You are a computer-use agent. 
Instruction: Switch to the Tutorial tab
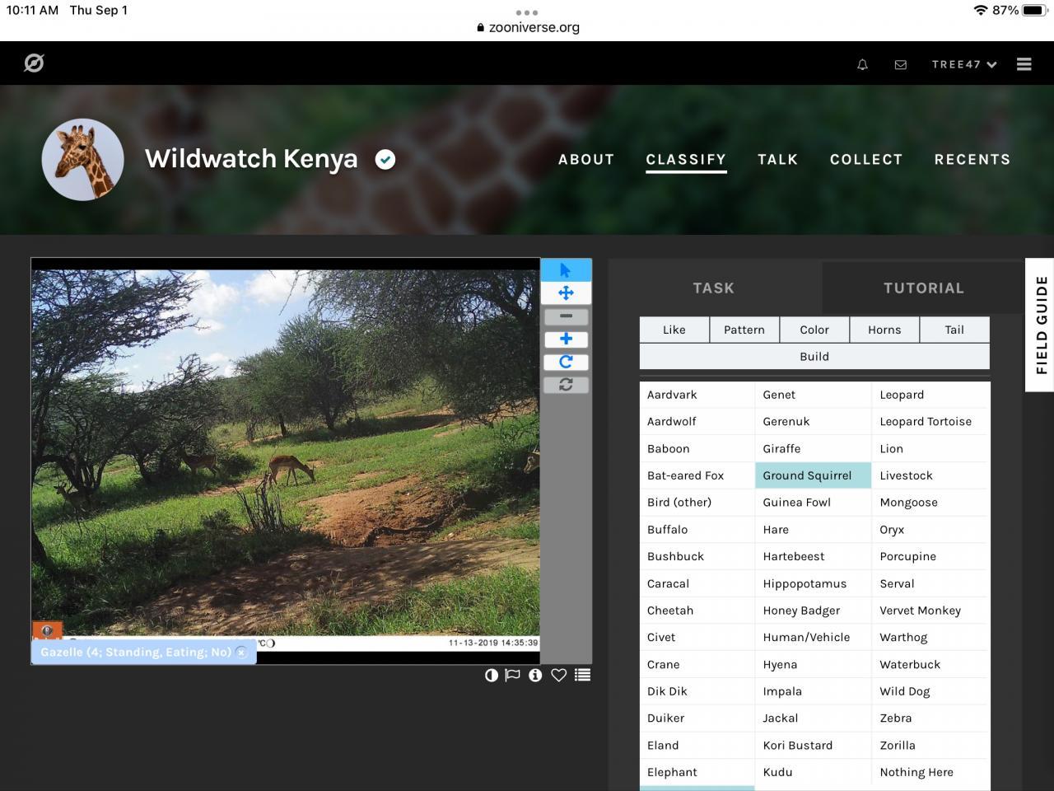[923, 288]
